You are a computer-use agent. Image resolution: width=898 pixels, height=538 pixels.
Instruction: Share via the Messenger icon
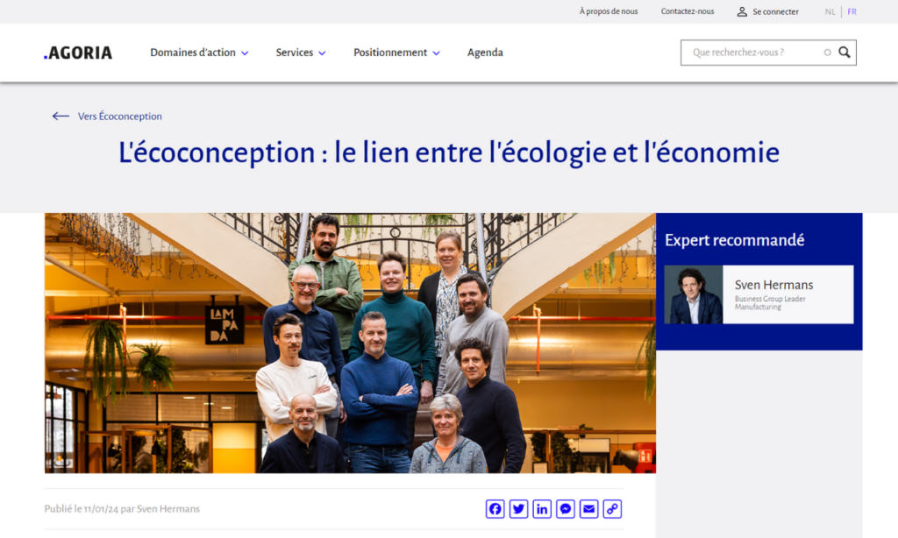coord(566,509)
